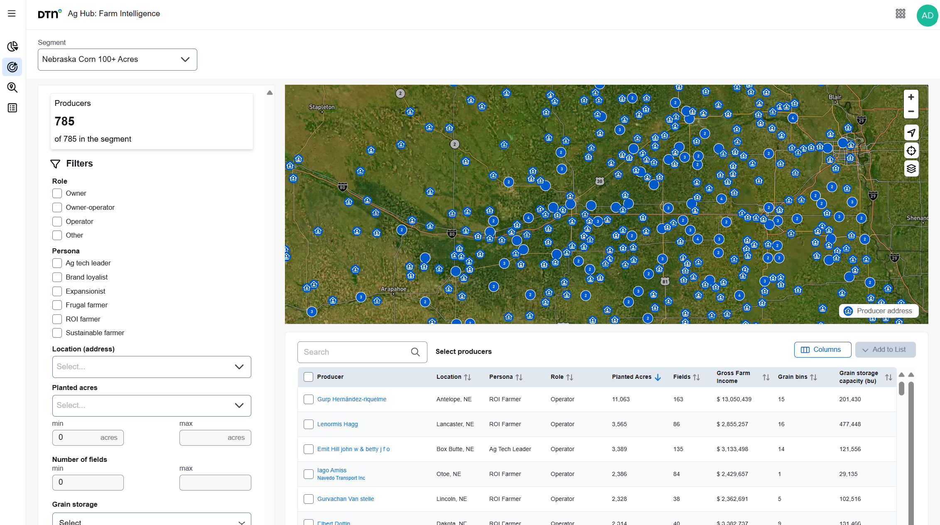
Task: Expand the Planted acres select dropdown
Action: click(151, 405)
